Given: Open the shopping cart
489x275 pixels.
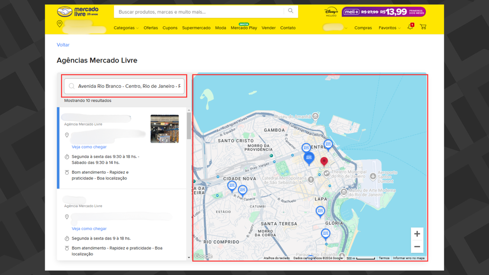Looking at the screenshot, I should click(x=423, y=27).
